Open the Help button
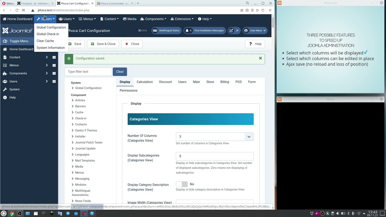The height and width of the screenshot is (217, 386). tap(255, 44)
